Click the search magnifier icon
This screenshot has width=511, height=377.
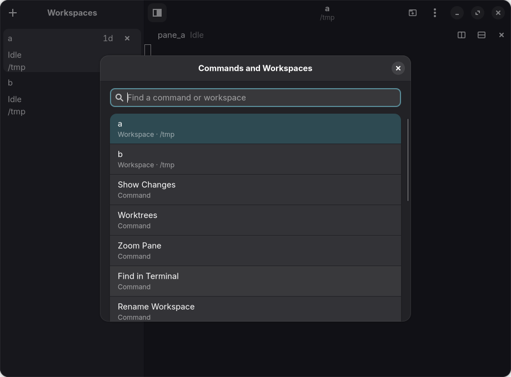[119, 98]
